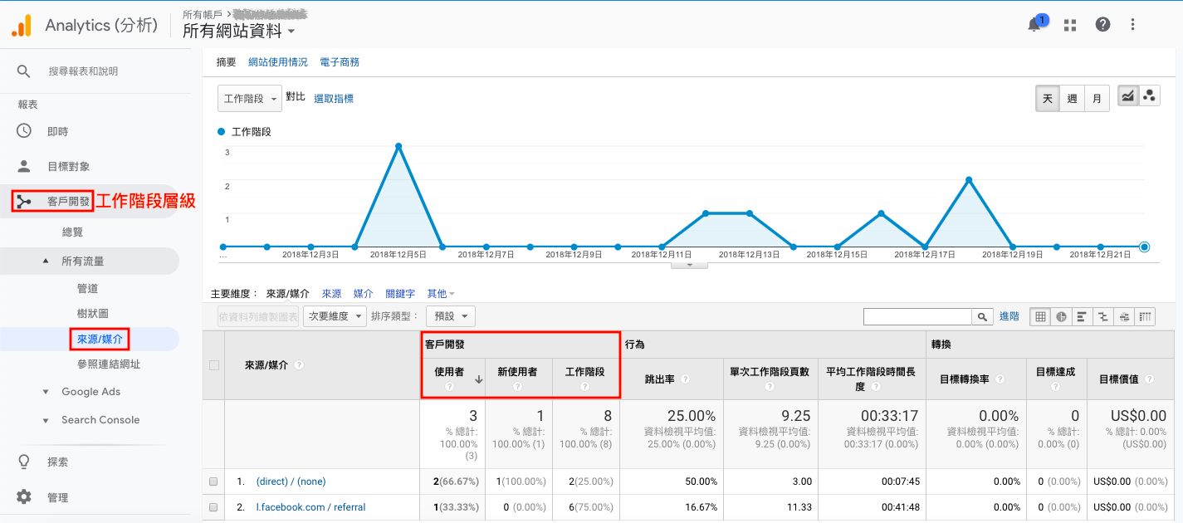
Task: Click inside the table search input field
Action: [x=917, y=316]
